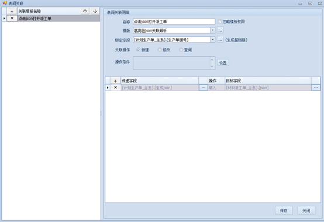Move the selected association up
The height and width of the screenshot is (222, 324).
85,11
